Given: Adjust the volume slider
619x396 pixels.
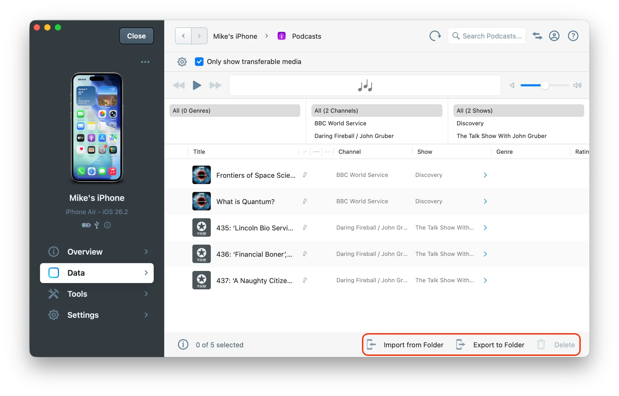Looking at the screenshot, I should 545,85.
